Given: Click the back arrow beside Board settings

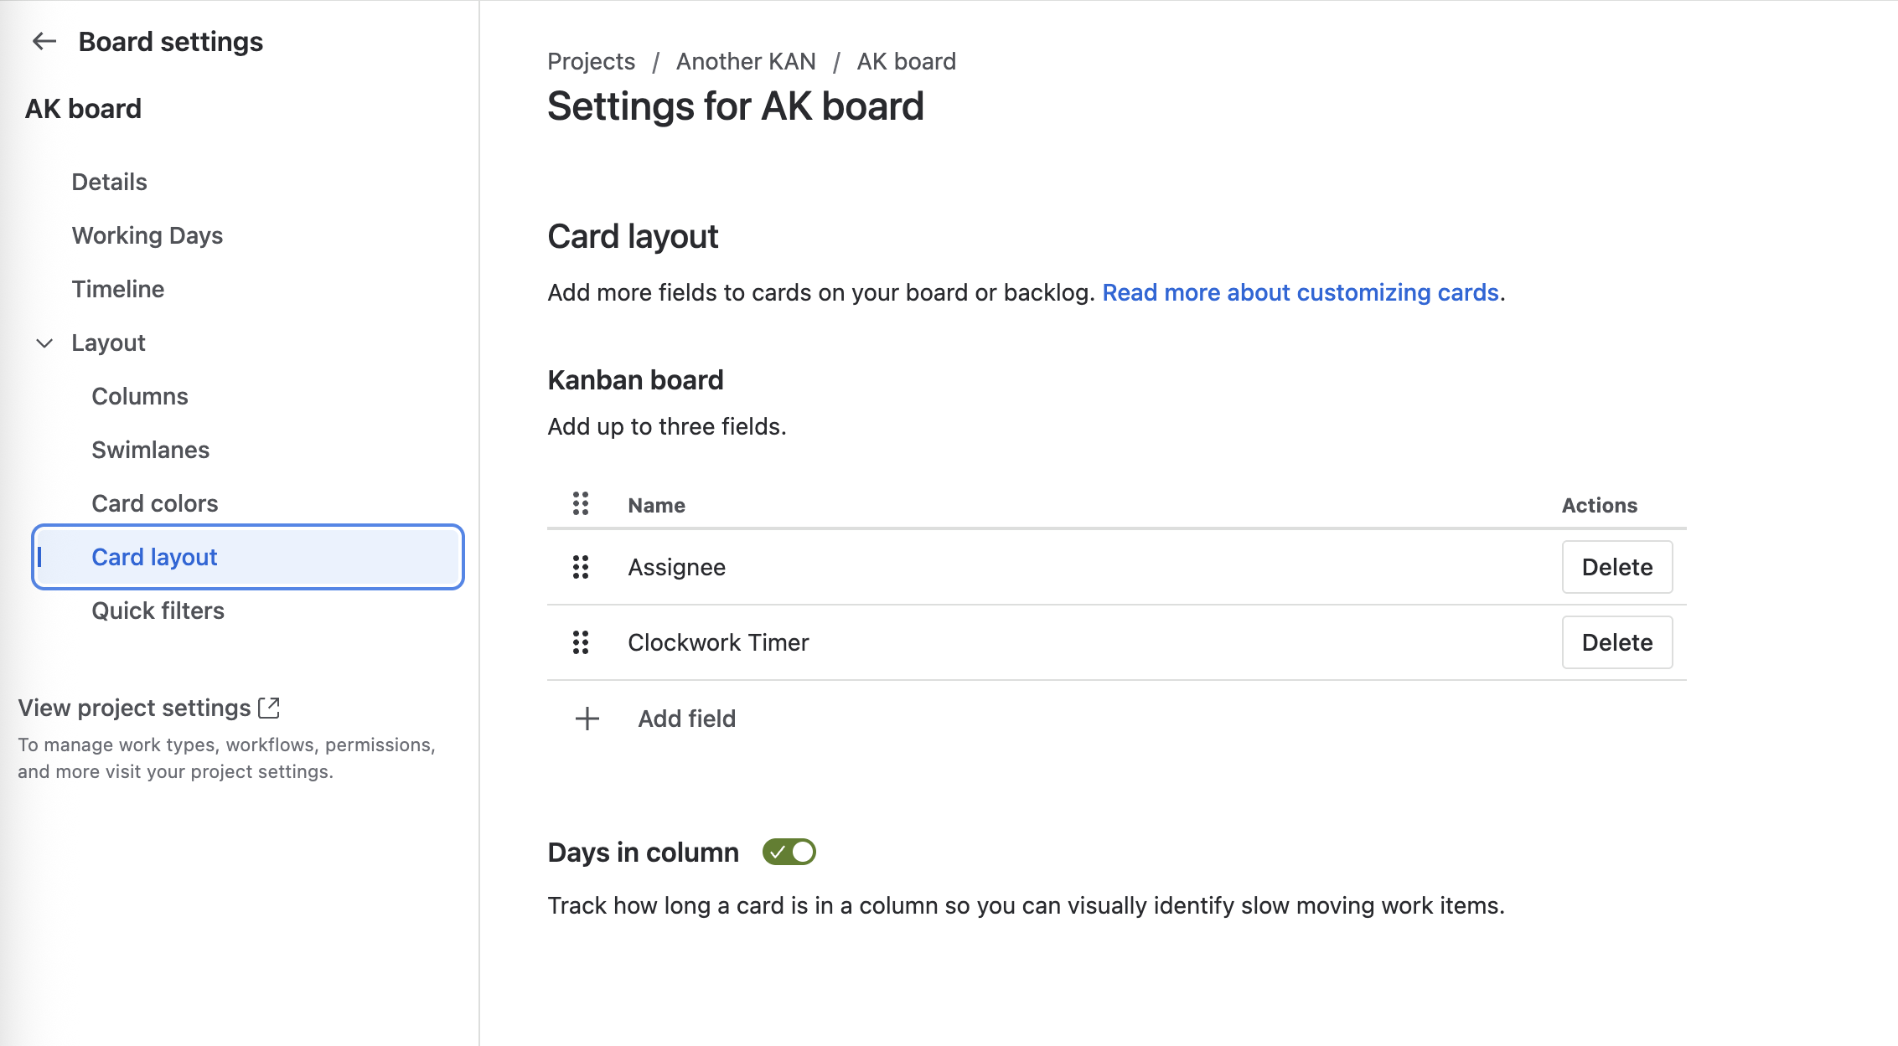Looking at the screenshot, I should point(44,41).
